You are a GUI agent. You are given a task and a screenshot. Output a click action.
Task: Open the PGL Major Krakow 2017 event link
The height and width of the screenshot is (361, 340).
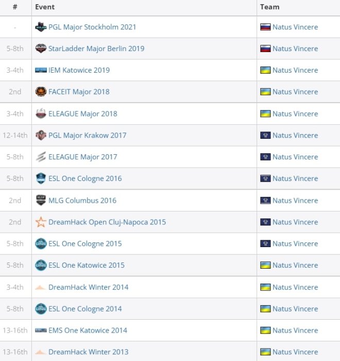87,135
